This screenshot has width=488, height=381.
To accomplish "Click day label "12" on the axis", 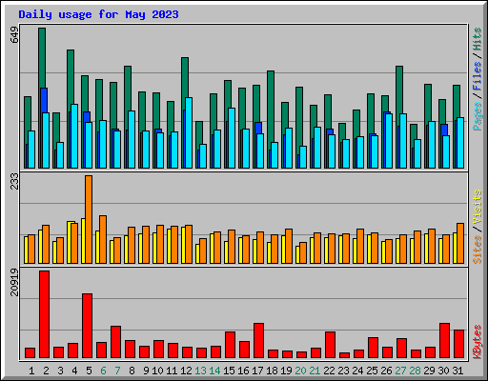I will (186, 371).
